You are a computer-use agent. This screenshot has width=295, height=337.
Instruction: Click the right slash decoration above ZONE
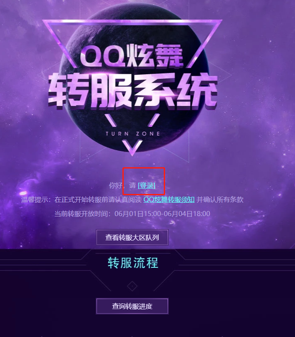pos(154,120)
